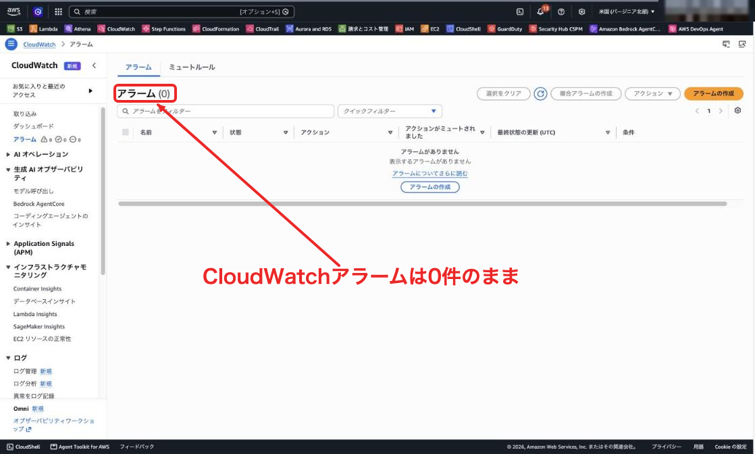Screen dimensions: 755x454
Task: Open log management in the sidebar
Action: coord(24,371)
